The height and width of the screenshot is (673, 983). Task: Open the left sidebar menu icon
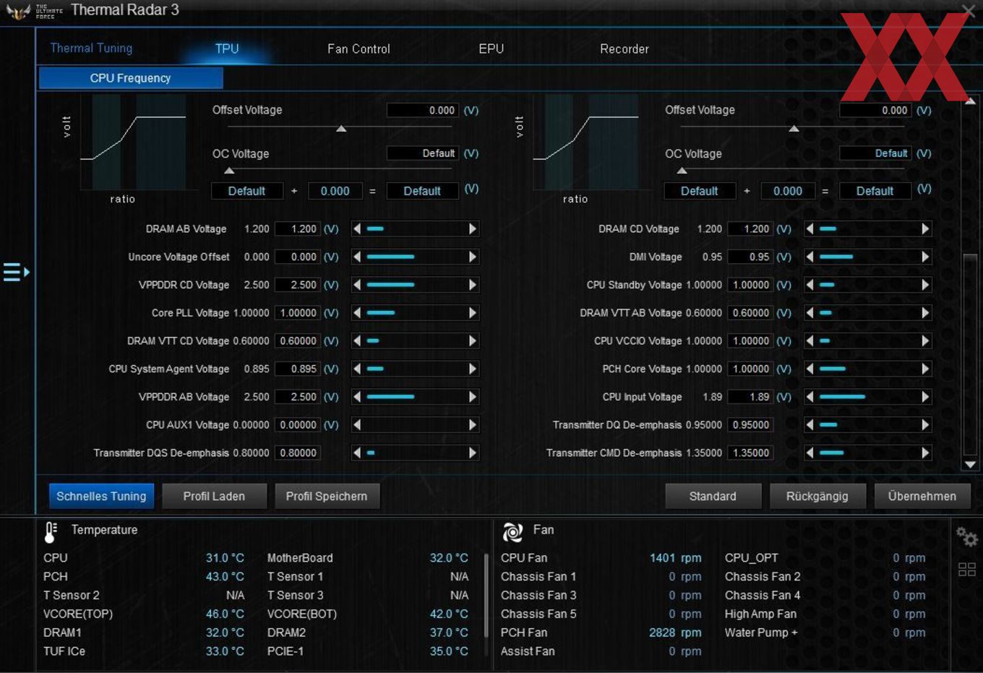click(x=16, y=272)
